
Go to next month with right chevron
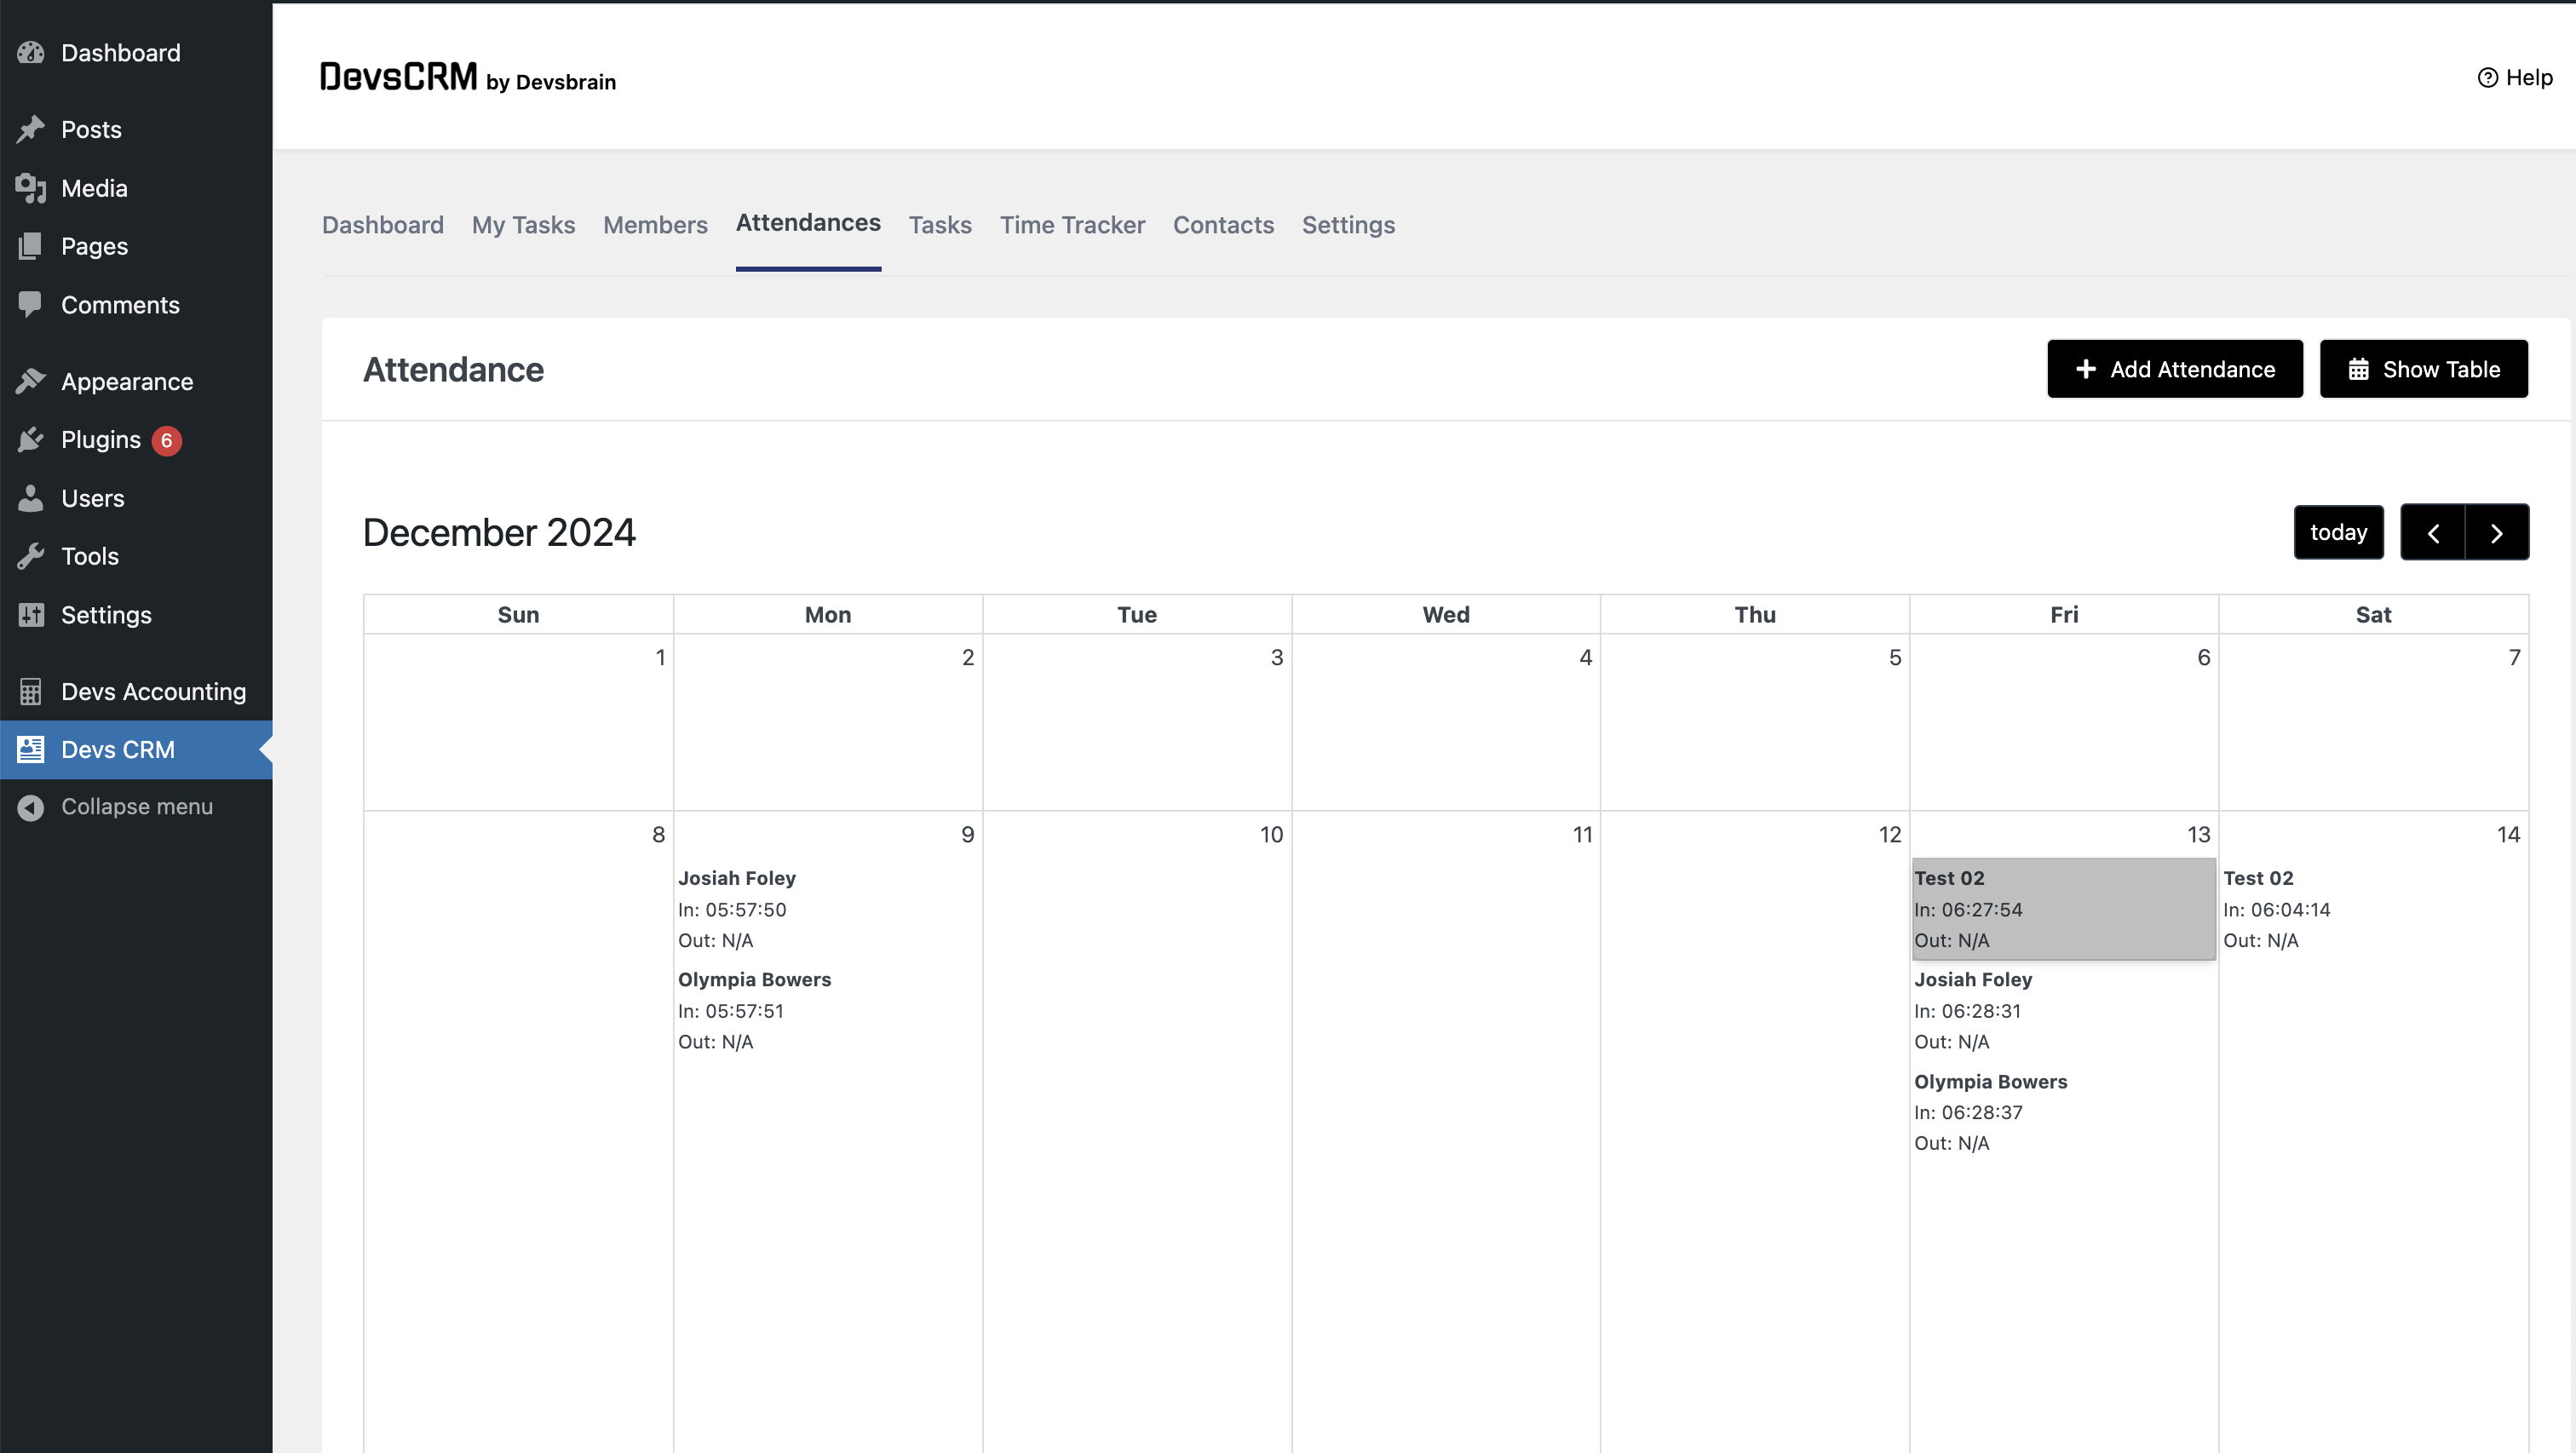2497,533
